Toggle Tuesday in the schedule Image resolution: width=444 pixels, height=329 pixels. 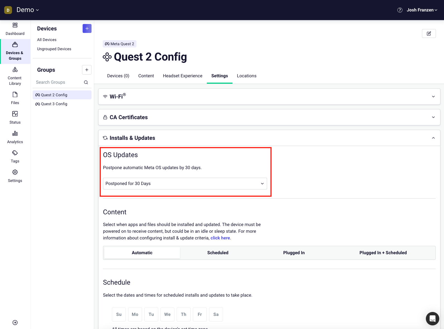[151, 314]
